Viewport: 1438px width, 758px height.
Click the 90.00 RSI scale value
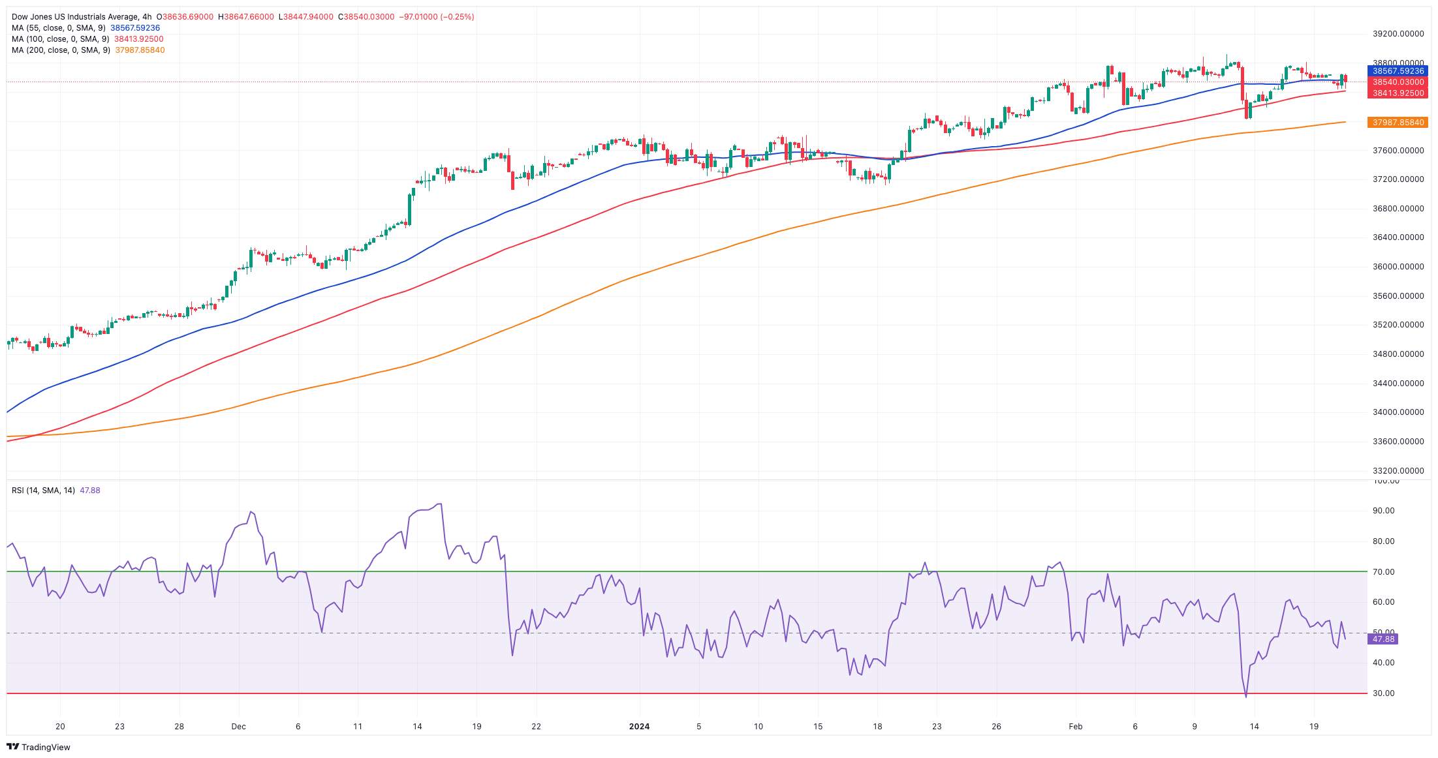pyautogui.click(x=1384, y=511)
